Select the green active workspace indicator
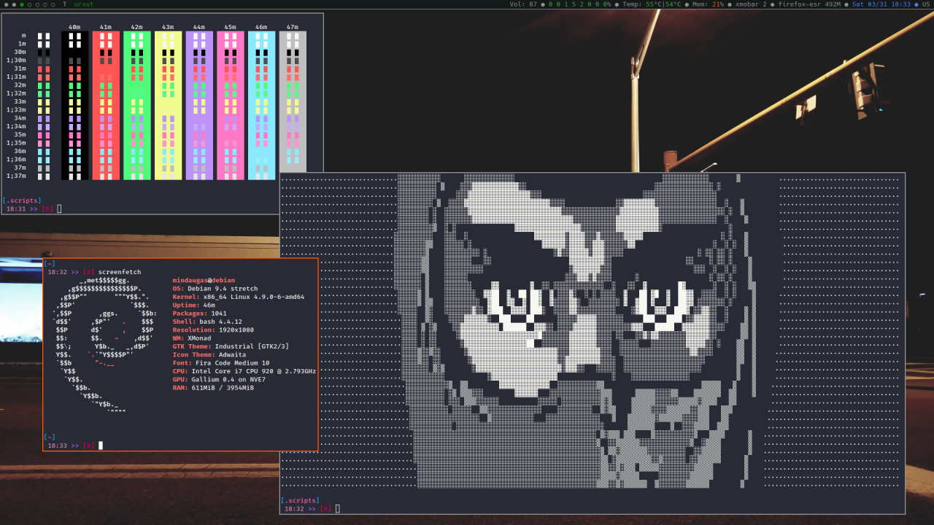Image resolution: width=934 pixels, height=525 pixels. click(x=22, y=4)
